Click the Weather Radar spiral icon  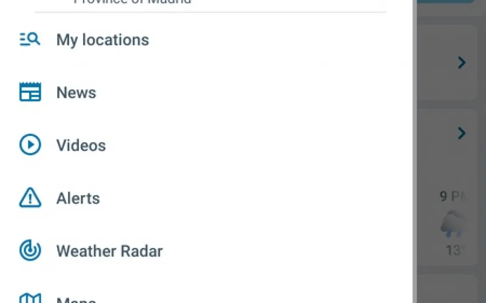(30, 251)
